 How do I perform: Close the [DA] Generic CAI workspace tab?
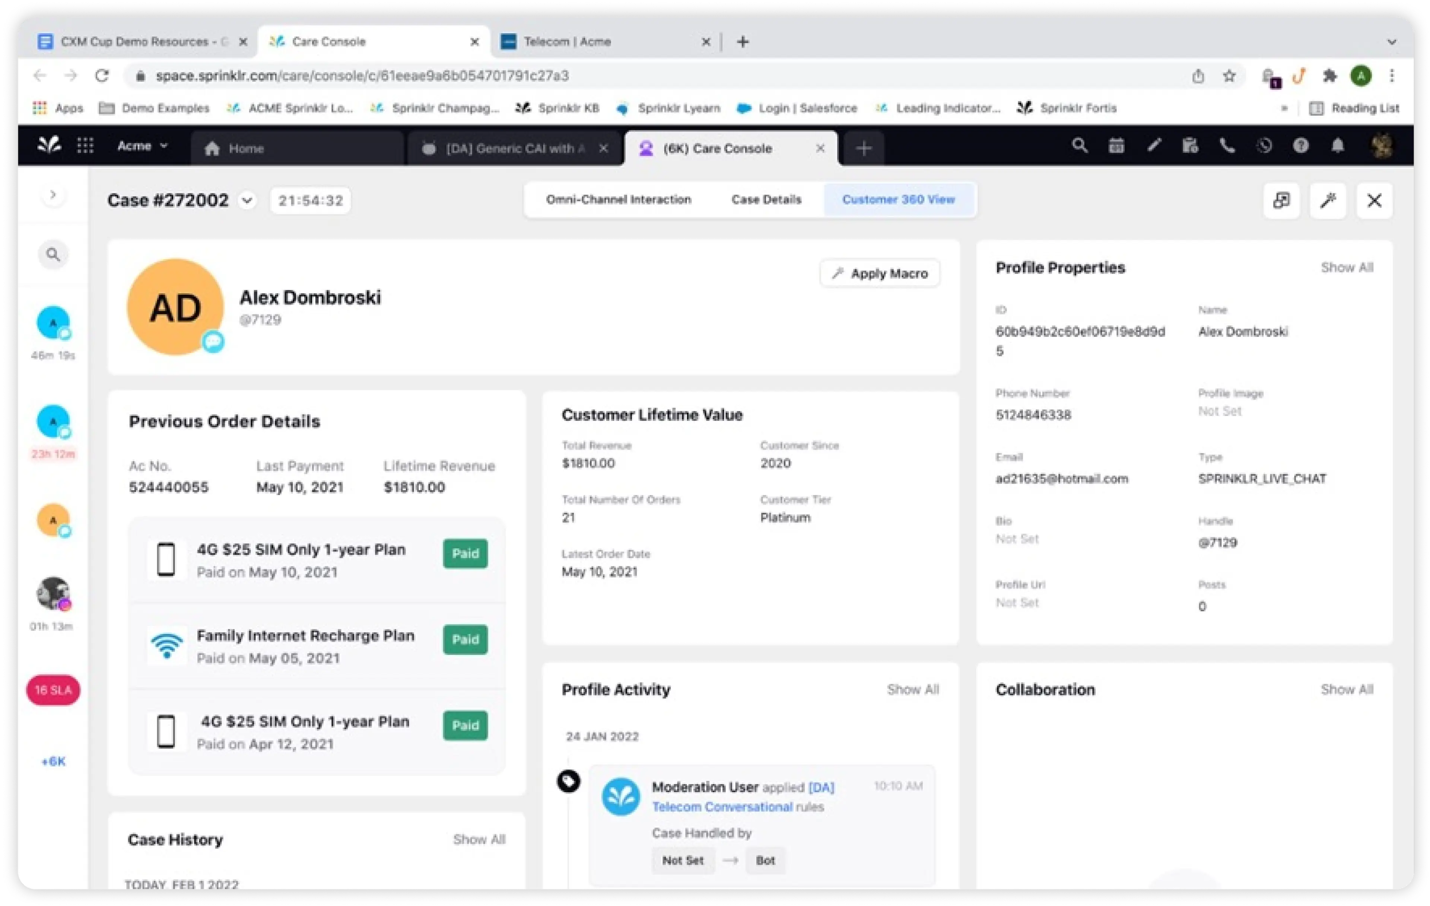tap(603, 148)
